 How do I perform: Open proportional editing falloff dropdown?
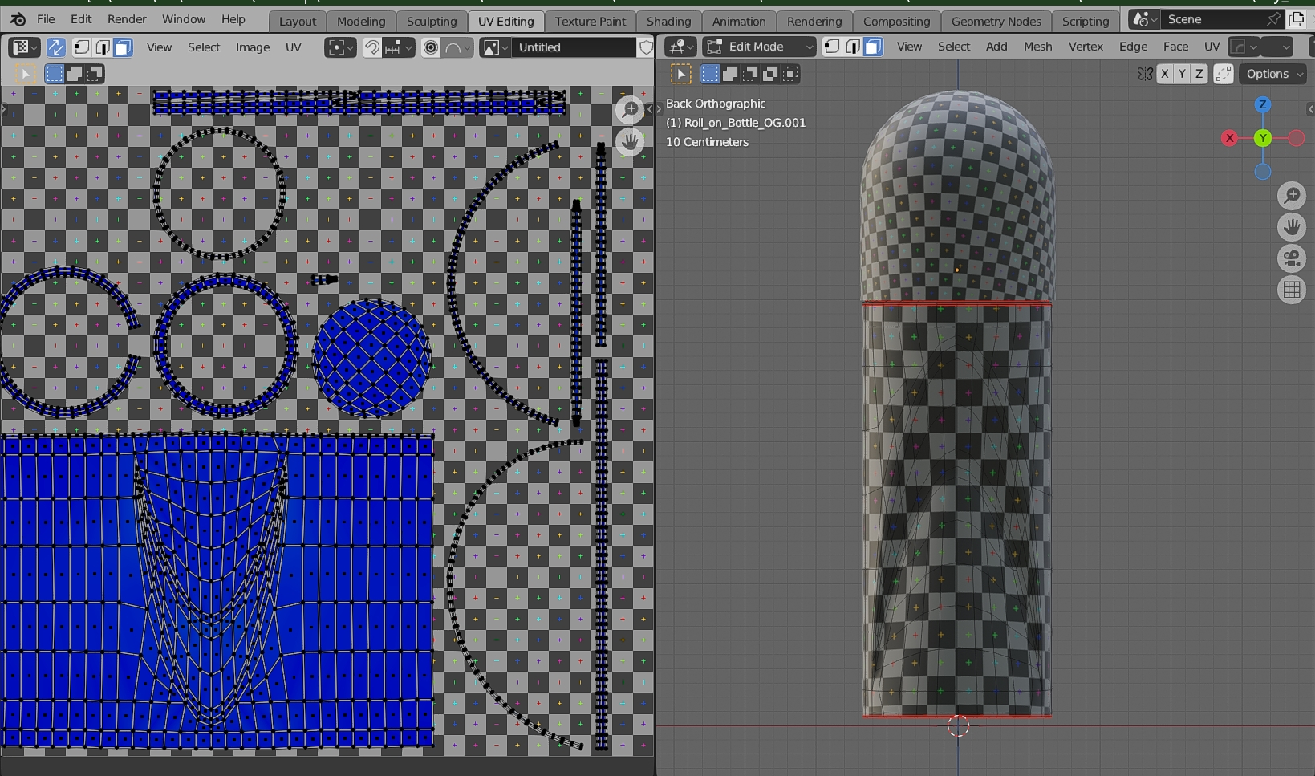(x=458, y=47)
